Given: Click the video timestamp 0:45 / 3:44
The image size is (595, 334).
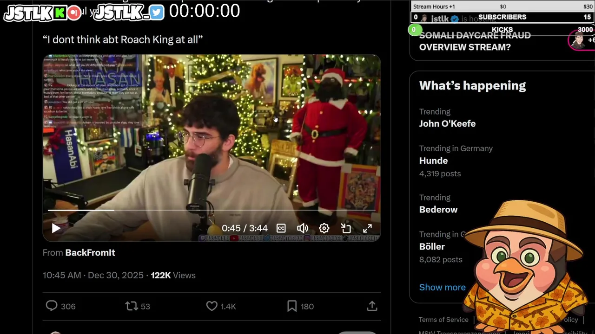Looking at the screenshot, I should click(245, 228).
